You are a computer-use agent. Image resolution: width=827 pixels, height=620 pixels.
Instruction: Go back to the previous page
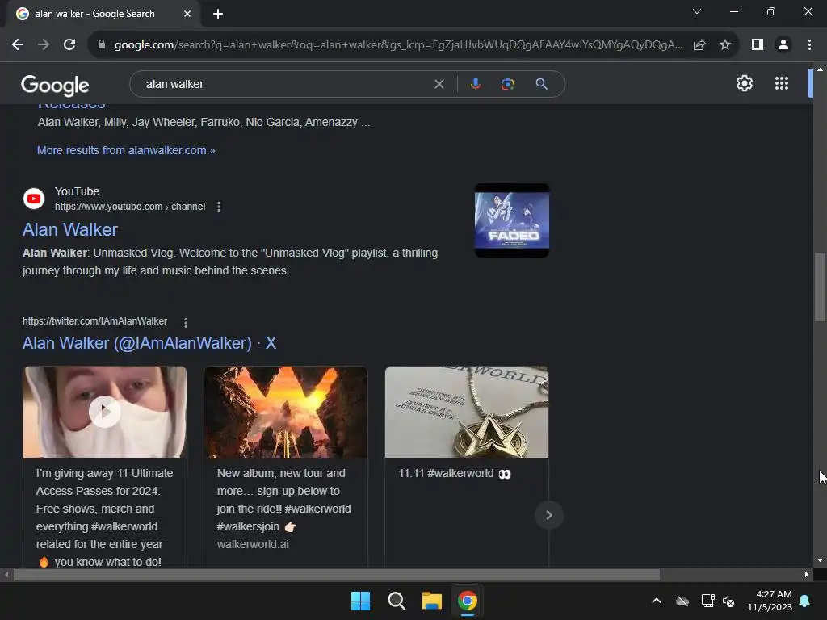pyautogui.click(x=18, y=45)
